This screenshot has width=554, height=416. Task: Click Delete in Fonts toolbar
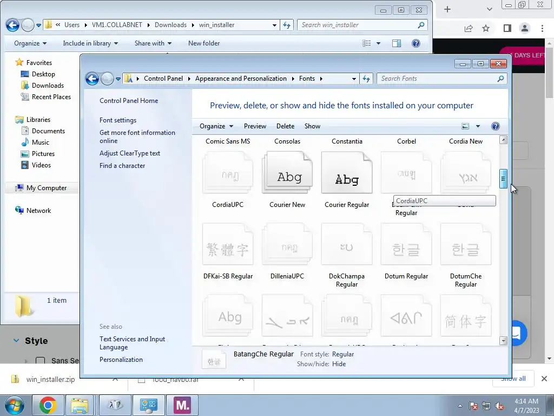(285, 126)
